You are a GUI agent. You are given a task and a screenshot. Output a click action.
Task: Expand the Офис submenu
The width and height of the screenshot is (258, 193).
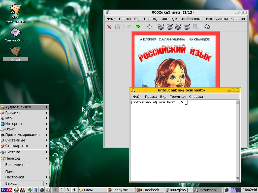point(24,129)
